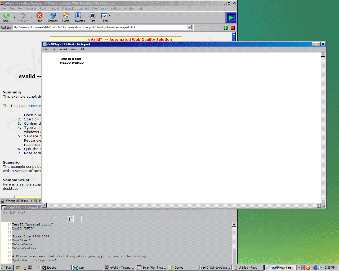The height and width of the screenshot is (271, 339).
Task: Open the Edit menu in Script File window
Action: (x=12, y=213)
